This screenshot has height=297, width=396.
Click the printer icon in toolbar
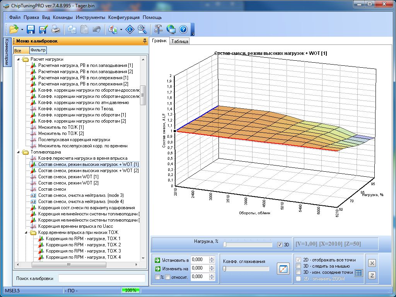[56, 29]
